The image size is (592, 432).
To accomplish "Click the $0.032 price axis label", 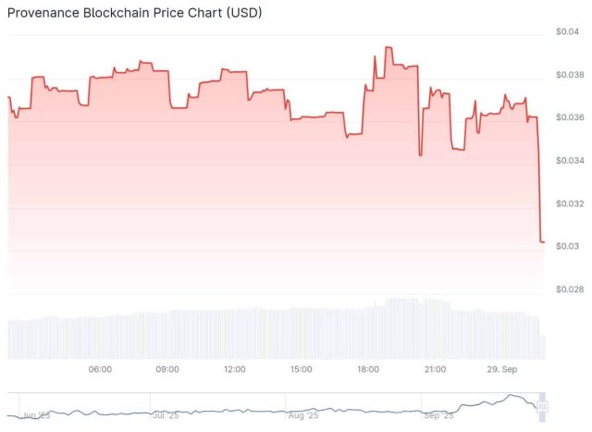I will coord(569,204).
